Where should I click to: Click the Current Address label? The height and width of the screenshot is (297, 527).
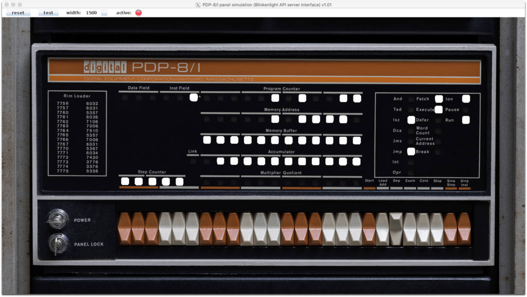point(425,141)
